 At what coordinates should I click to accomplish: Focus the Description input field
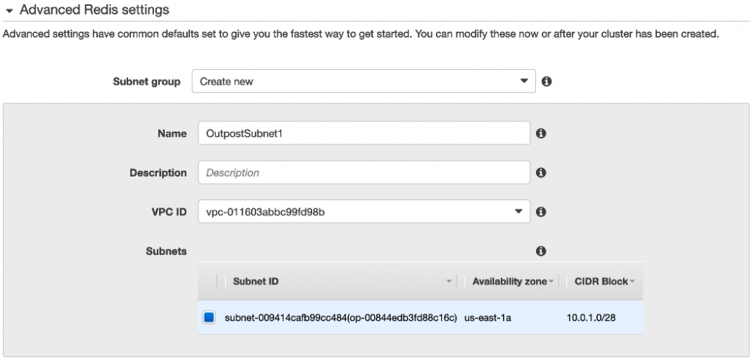click(x=364, y=172)
